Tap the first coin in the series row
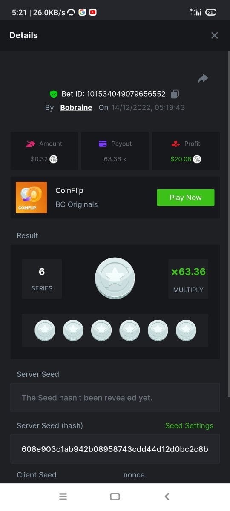Viewport: 230px width, 511px height. (x=45, y=330)
